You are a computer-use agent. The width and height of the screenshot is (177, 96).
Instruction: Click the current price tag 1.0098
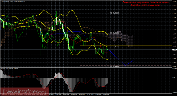pos(175,50)
